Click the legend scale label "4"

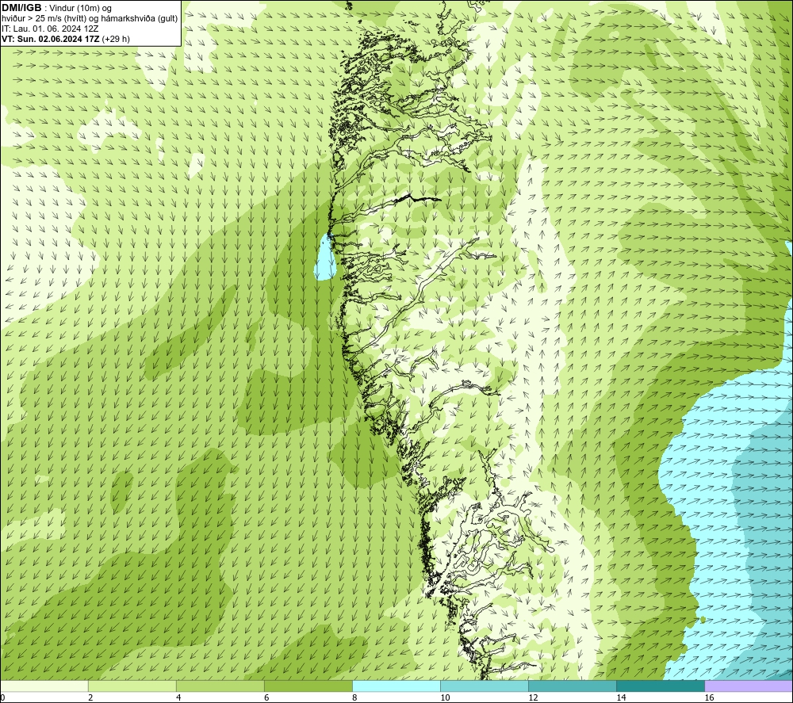tap(178, 698)
